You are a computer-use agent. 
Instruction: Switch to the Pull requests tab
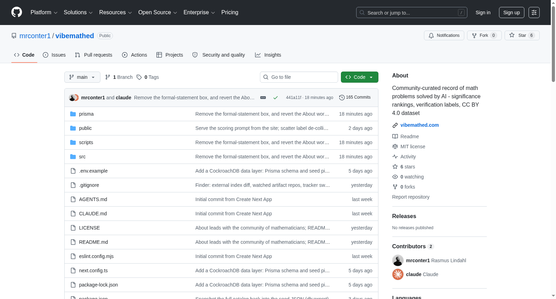pos(93,55)
